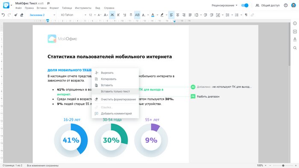Click the decrease indent icon
This screenshot has width=299, height=168.
205,15
